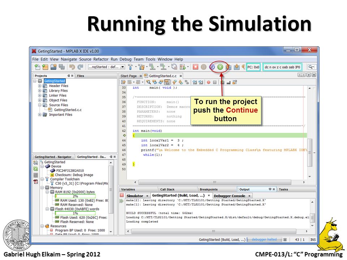Screen dimensions: 347x260
Task: Click the debugger halted progress indicator
Action: 264,239
